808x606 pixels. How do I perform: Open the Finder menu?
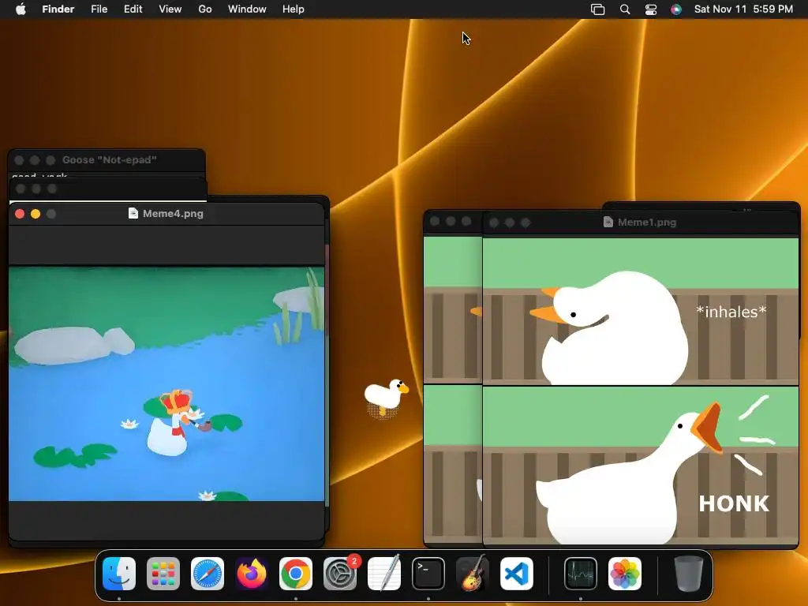click(x=58, y=9)
